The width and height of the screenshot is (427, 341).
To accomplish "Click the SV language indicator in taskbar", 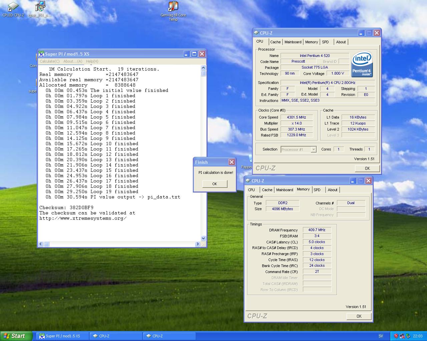I will click(381, 336).
